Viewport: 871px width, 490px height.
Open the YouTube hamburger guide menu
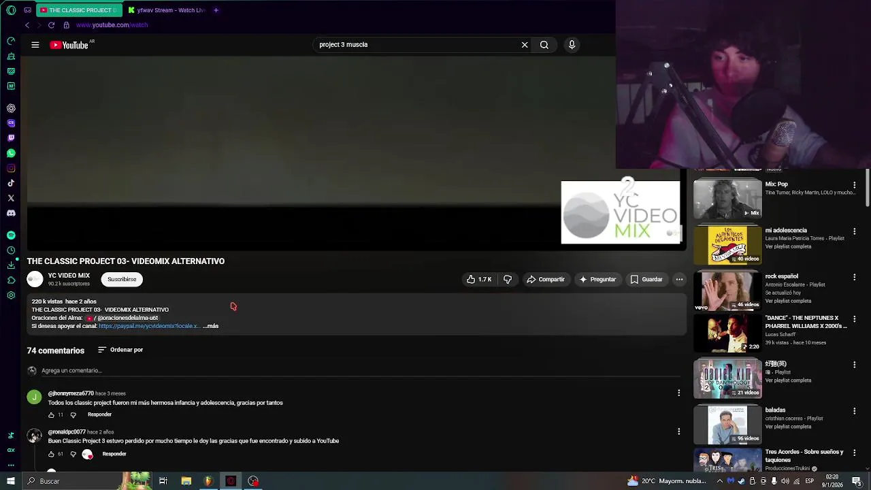click(x=35, y=45)
